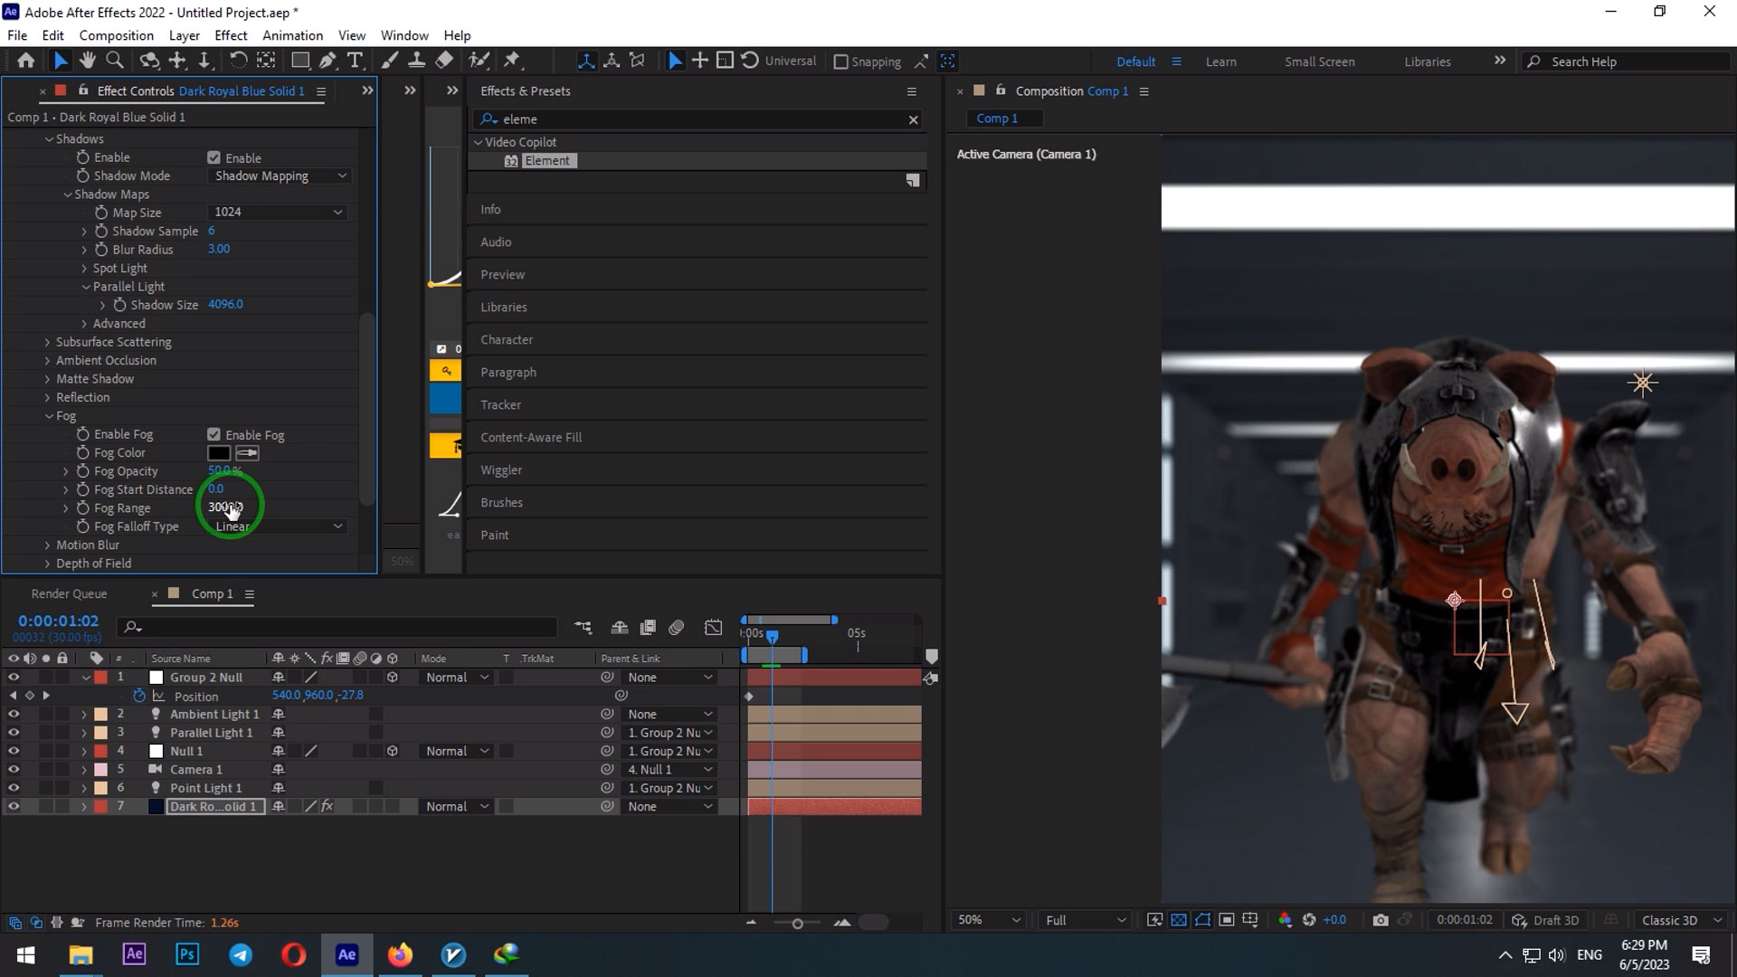Viewport: 1737px width, 977px height.
Task: Switch to the Render Queue tab
Action: pyautogui.click(x=69, y=593)
